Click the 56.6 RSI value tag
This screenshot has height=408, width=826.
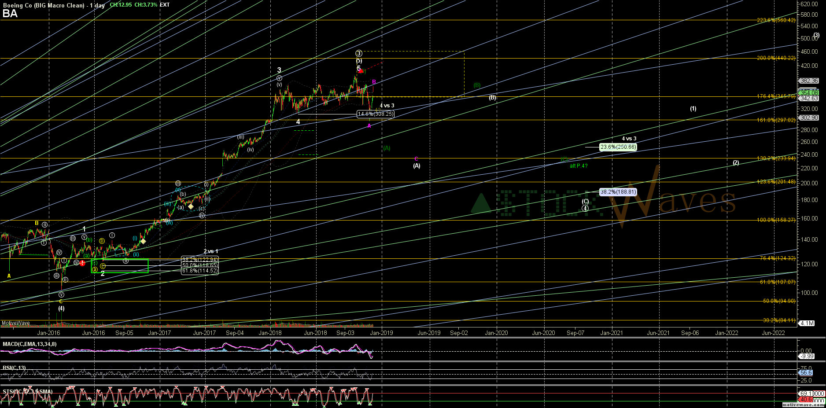pos(806,372)
